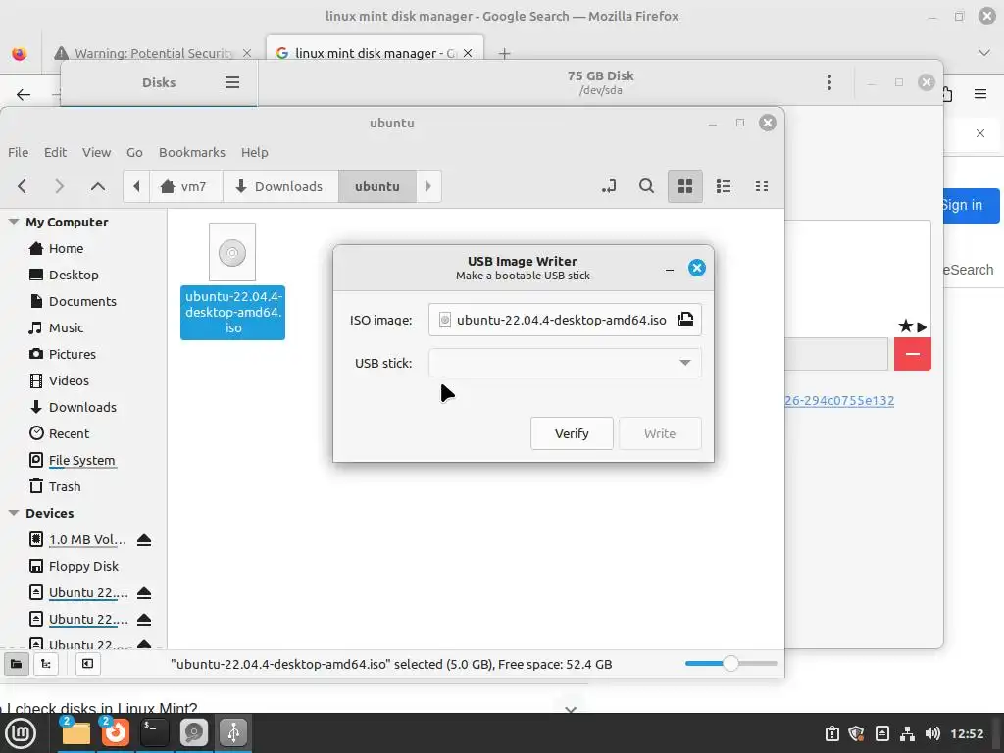Go up to parent folder
Screen dimensions: 1004x753
coord(97,186)
